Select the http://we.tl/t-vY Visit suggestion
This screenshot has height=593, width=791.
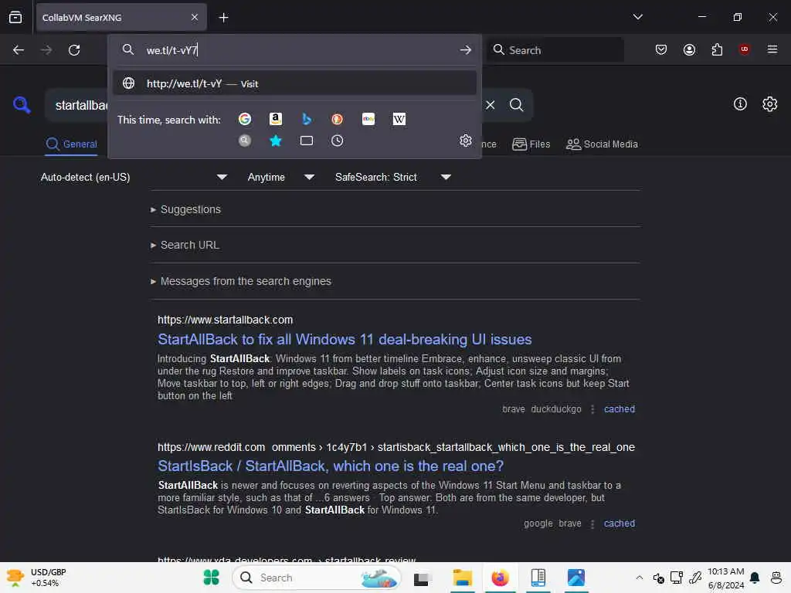(294, 83)
